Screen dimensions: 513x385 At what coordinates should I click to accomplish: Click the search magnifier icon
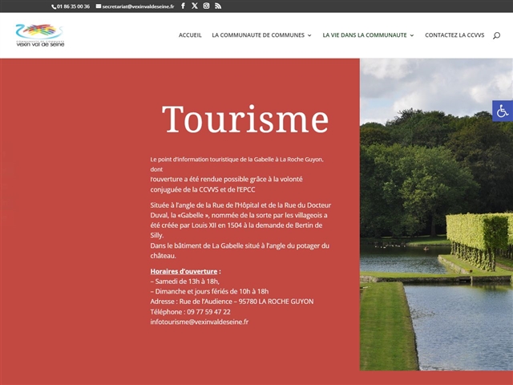click(496, 35)
